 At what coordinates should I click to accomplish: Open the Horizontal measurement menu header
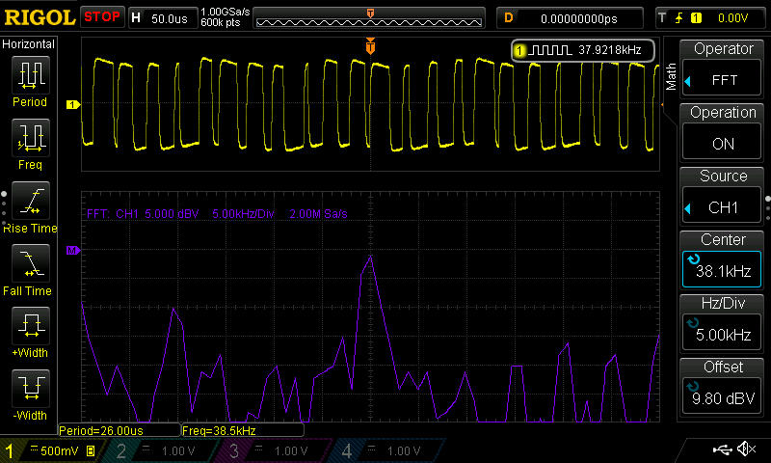[x=30, y=44]
